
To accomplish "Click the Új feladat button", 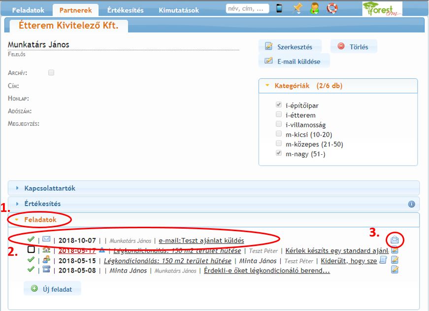I will point(52,289).
